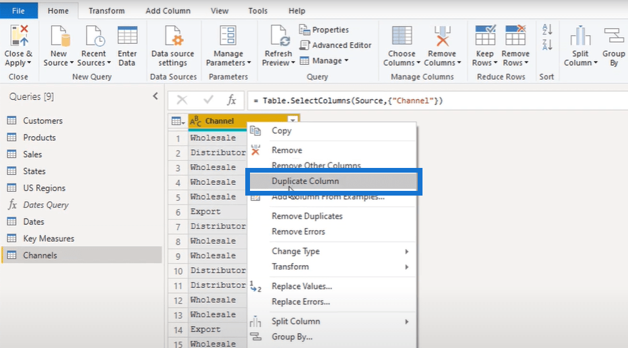
Task: Choose Remove Duplicates menu item
Action: tap(332, 216)
